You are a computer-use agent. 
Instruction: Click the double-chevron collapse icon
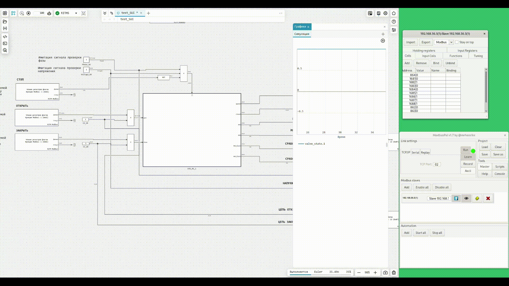(x=105, y=13)
